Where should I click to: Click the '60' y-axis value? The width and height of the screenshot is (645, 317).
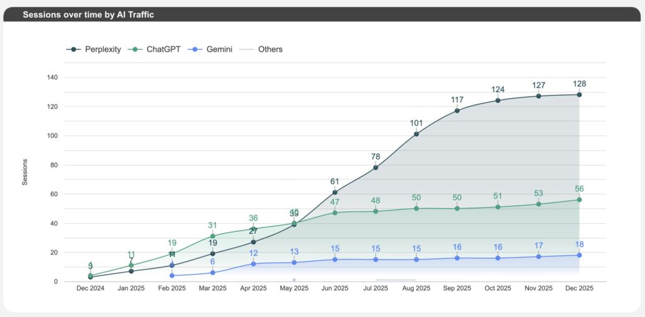click(x=54, y=194)
